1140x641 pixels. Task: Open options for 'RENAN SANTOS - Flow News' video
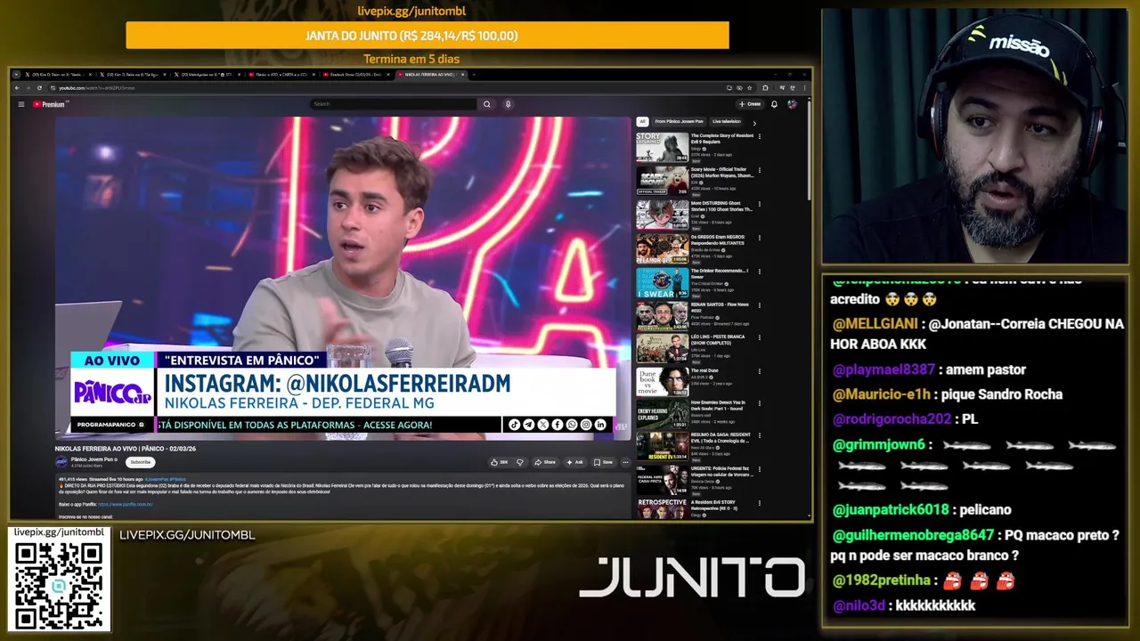point(760,305)
